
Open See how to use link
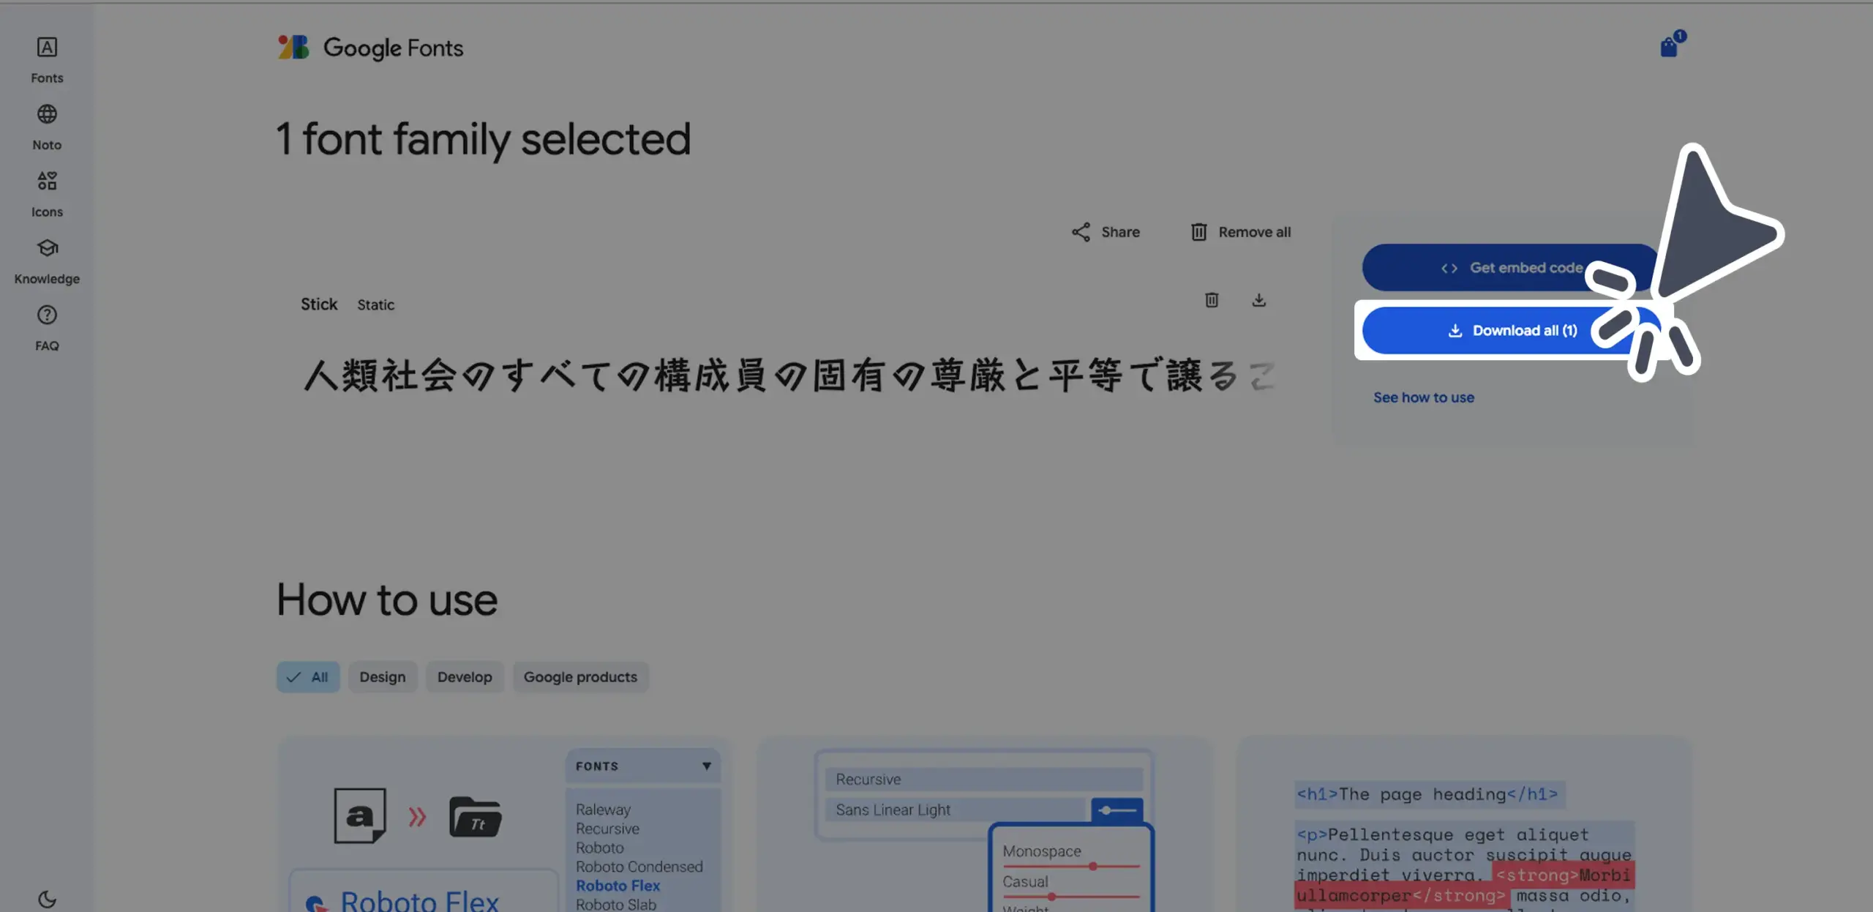click(1423, 397)
